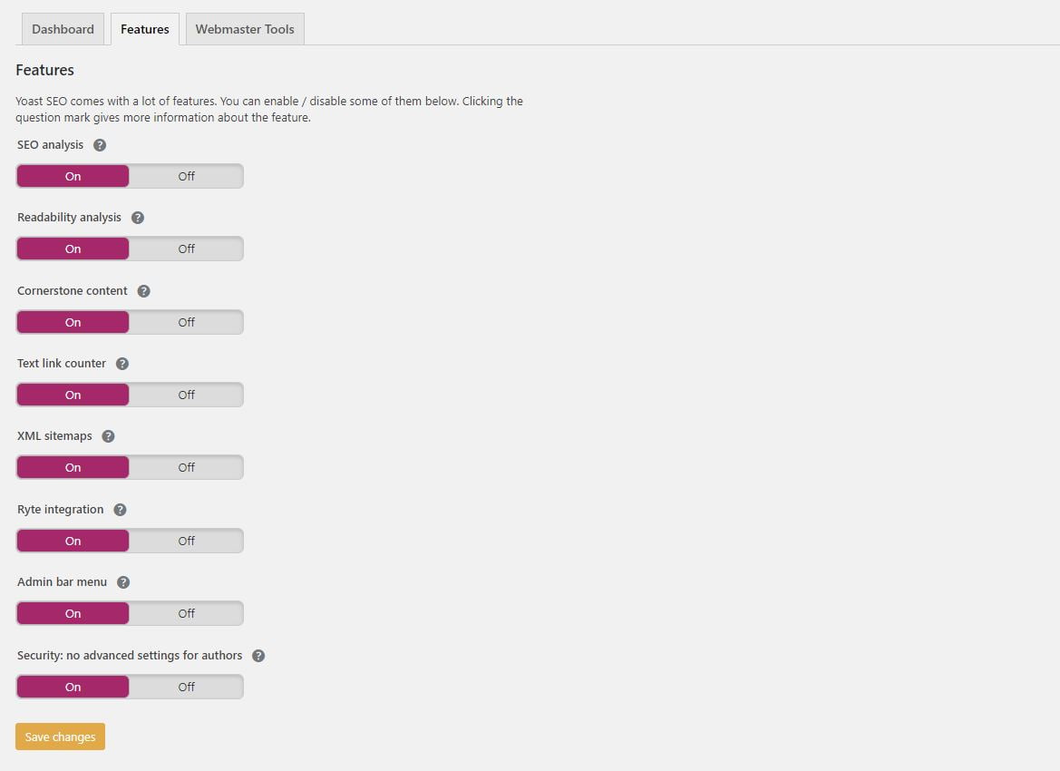
Task: Turn off the Admin bar menu
Action: click(x=186, y=612)
